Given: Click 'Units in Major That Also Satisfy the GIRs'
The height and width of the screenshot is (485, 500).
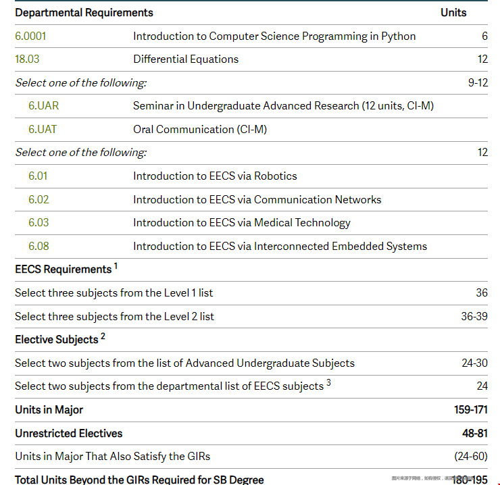Looking at the screenshot, I should [113, 456].
